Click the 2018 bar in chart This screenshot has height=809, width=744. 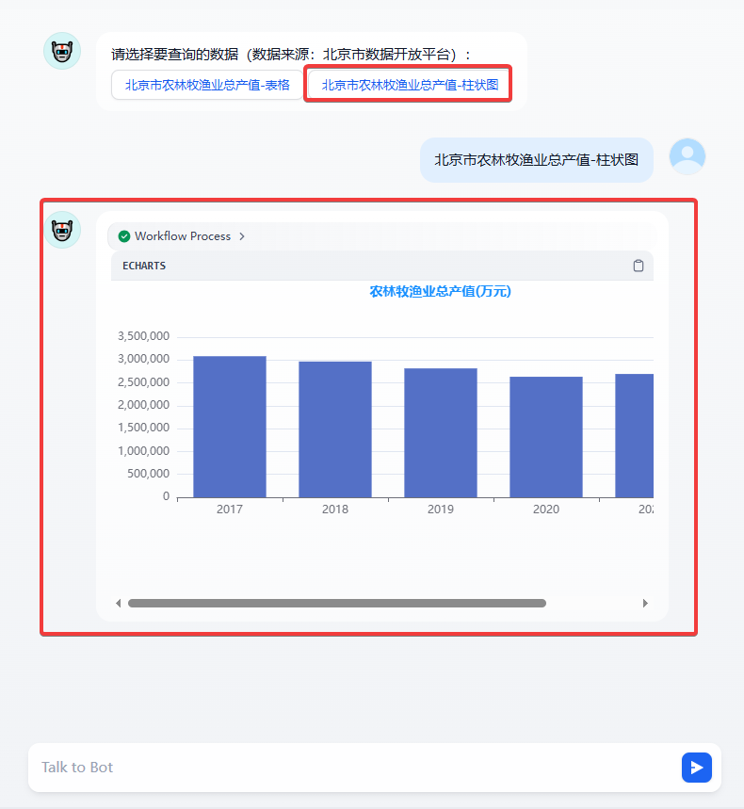point(335,429)
